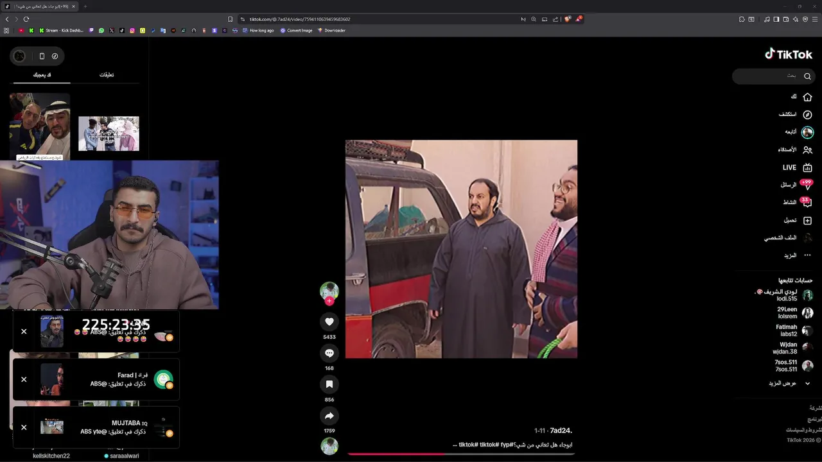Viewport: 822px width, 462px height.
Task: Switch to the تعليقات (comments) tab
Action: coord(107,75)
